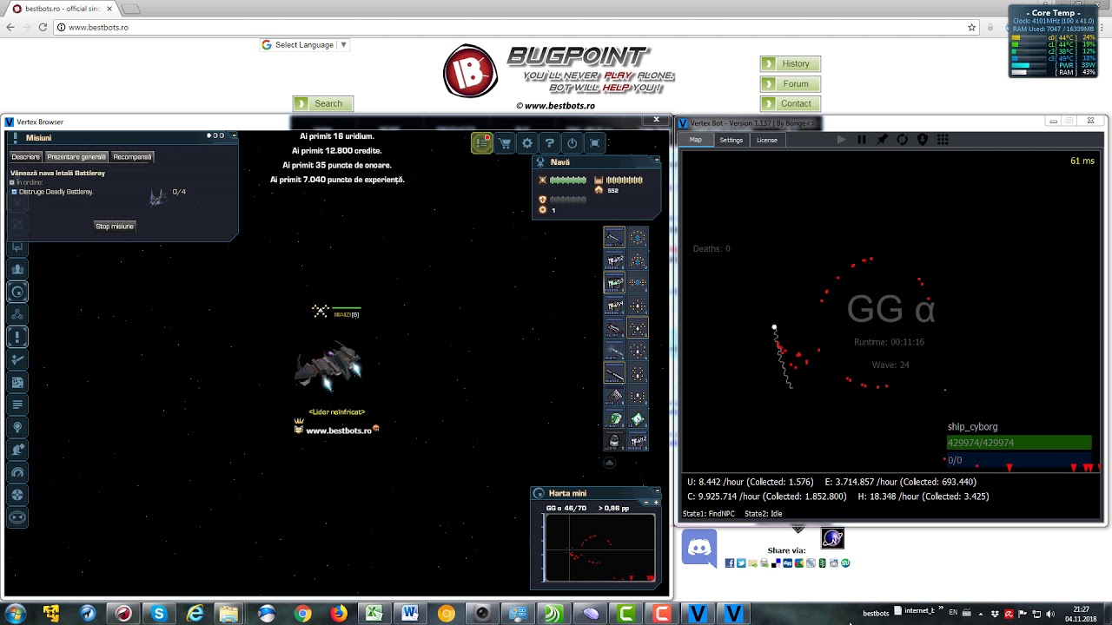This screenshot has height=625, width=1112.
Task: Collapse the Misiuni panel
Action: click(234, 135)
